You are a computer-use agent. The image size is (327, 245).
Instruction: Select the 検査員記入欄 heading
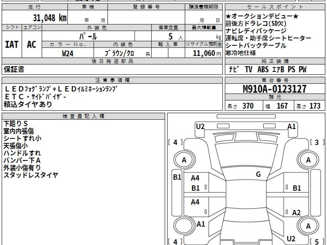click(83, 116)
